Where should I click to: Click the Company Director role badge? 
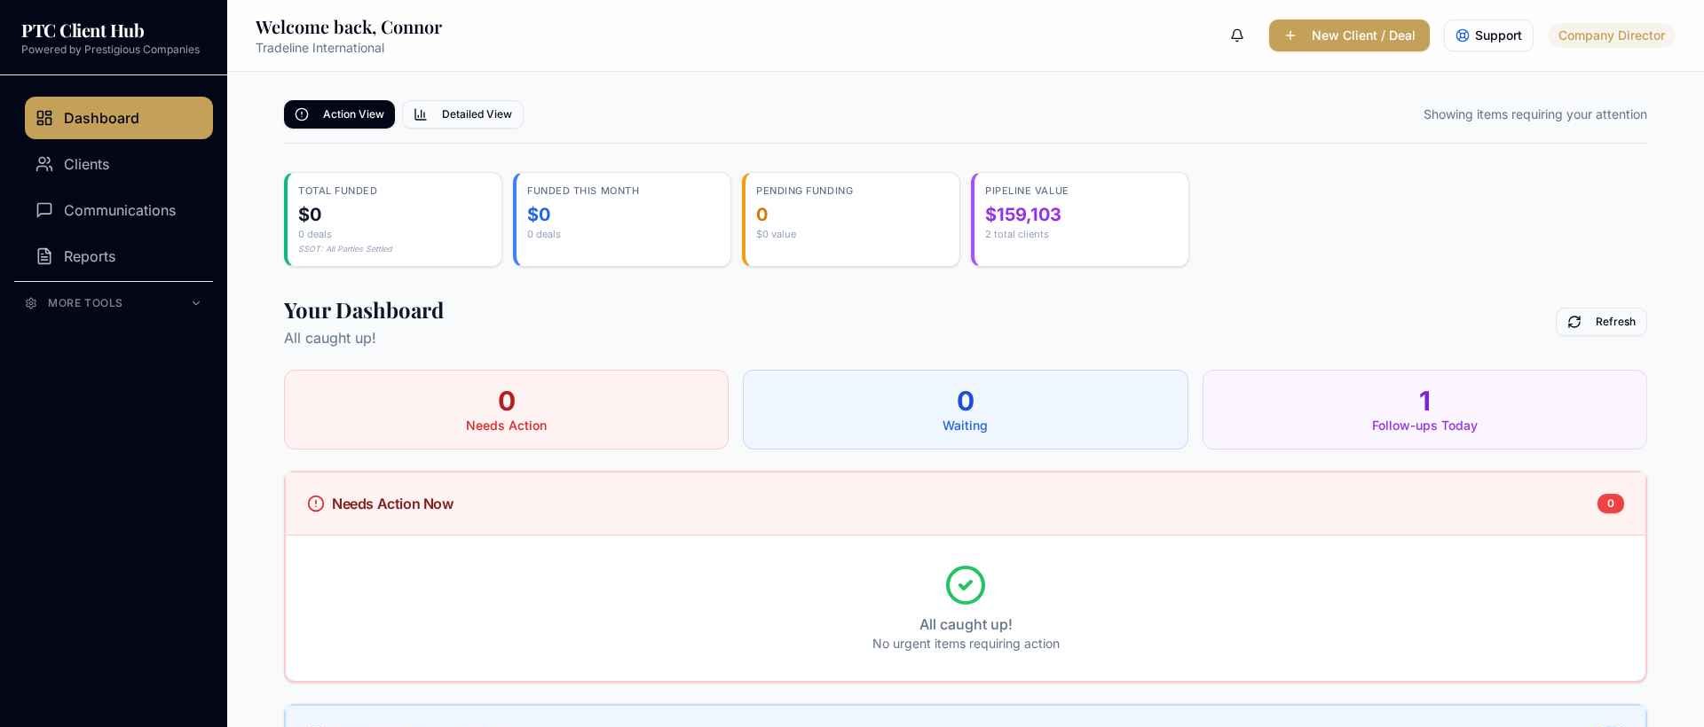(x=1611, y=35)
